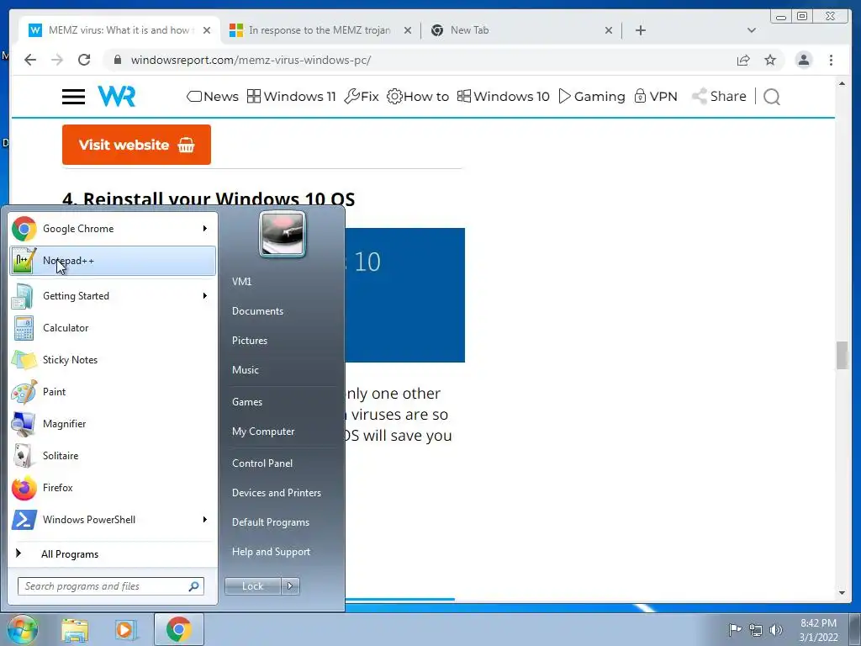The height and width of the screenshot is (646, 861).
Task: Open Music from Start menu
Action: pyautogui.click(x=245, y=370)
